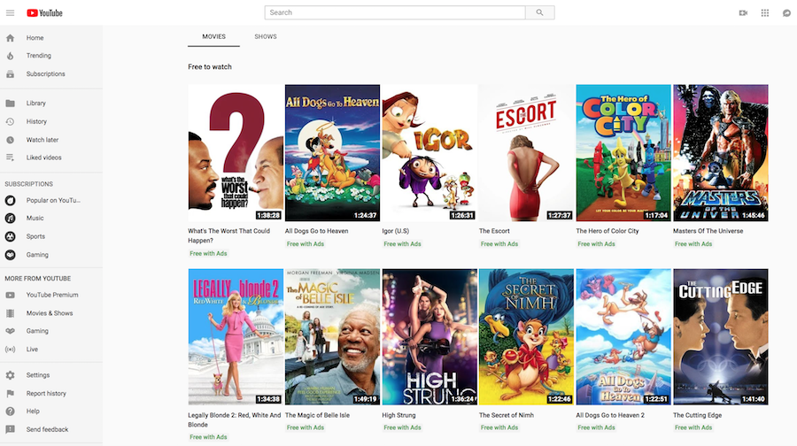Click the YouTube logo
The height and width of the screenshot is (446, 797).
tap(44, 13)
